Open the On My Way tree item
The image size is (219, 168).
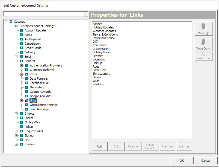pos(32,122)
